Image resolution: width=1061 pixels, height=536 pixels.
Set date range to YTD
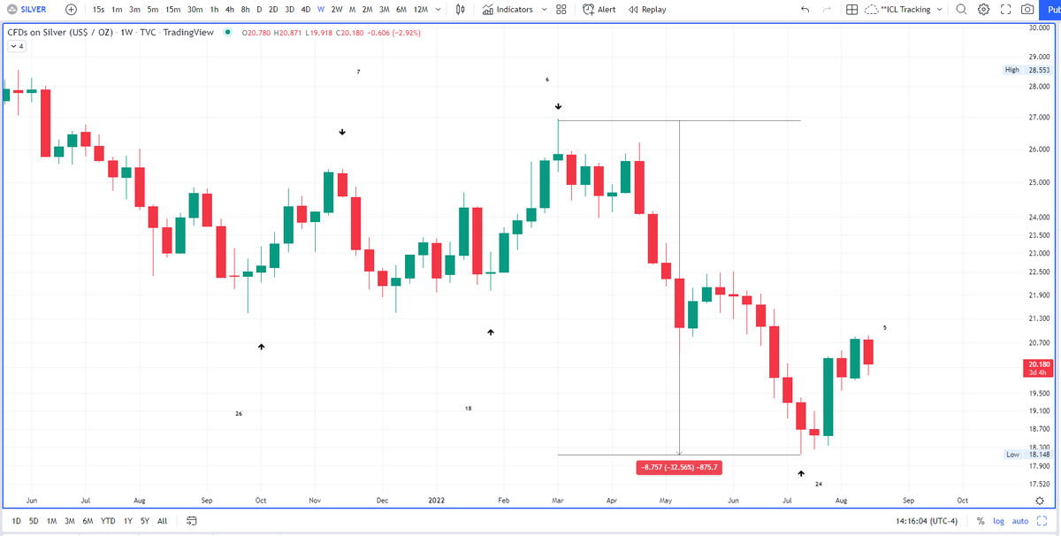(109, 522)
